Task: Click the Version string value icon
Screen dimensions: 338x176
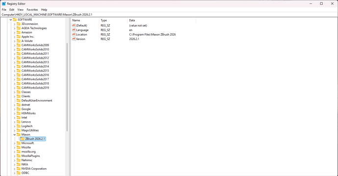Action: point(73,39)
